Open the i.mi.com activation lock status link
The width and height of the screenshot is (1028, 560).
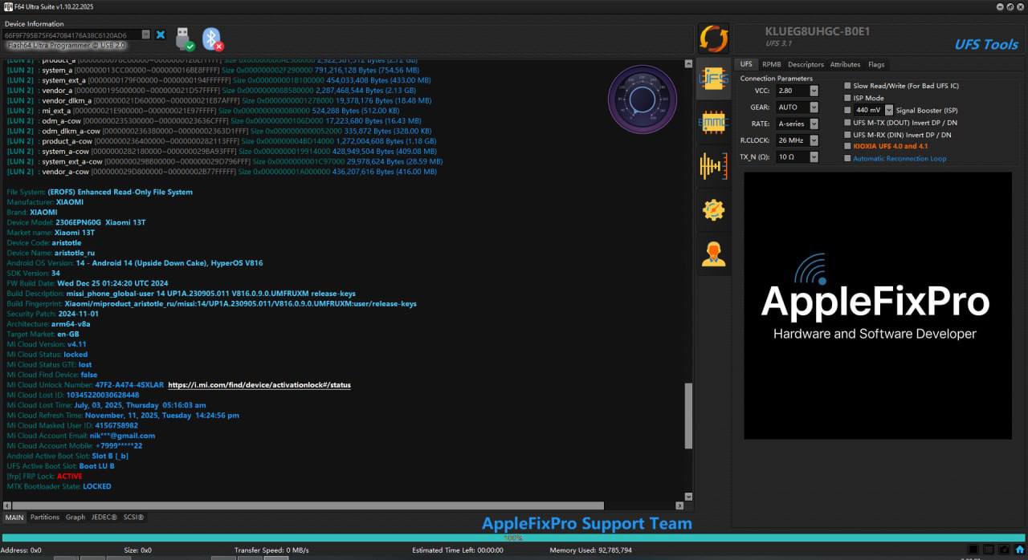coord(259,385)
